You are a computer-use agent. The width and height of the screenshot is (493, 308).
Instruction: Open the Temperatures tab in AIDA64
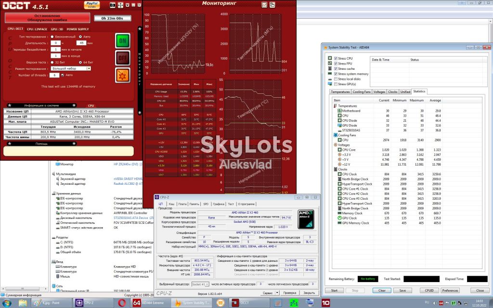pyautogui.click(x=340, y=92)
